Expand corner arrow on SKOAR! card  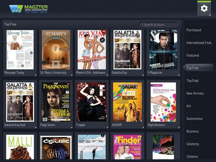tap(143, 127)
